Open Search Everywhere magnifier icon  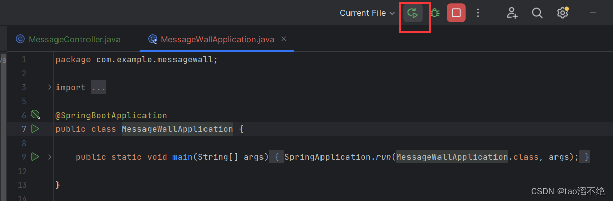(537, 13)
